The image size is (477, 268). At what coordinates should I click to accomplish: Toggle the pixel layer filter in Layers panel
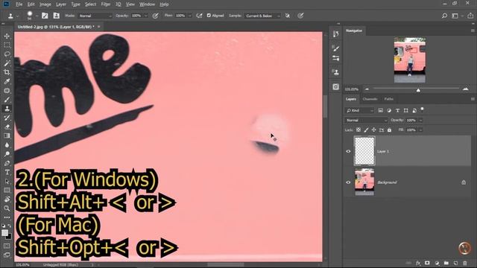[x=381, y=110]
